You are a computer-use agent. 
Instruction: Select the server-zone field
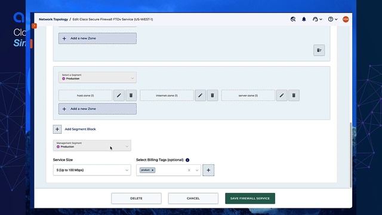click(248, 96)
